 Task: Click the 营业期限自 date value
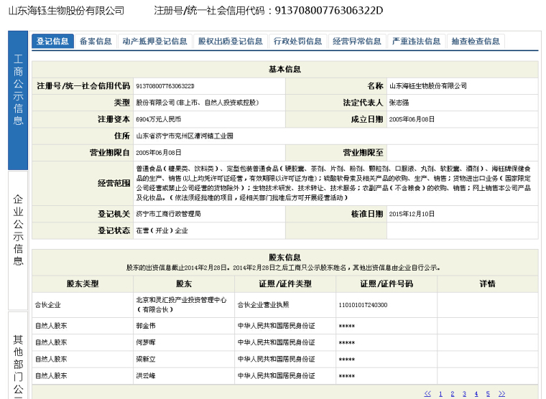tap(159, 153)
